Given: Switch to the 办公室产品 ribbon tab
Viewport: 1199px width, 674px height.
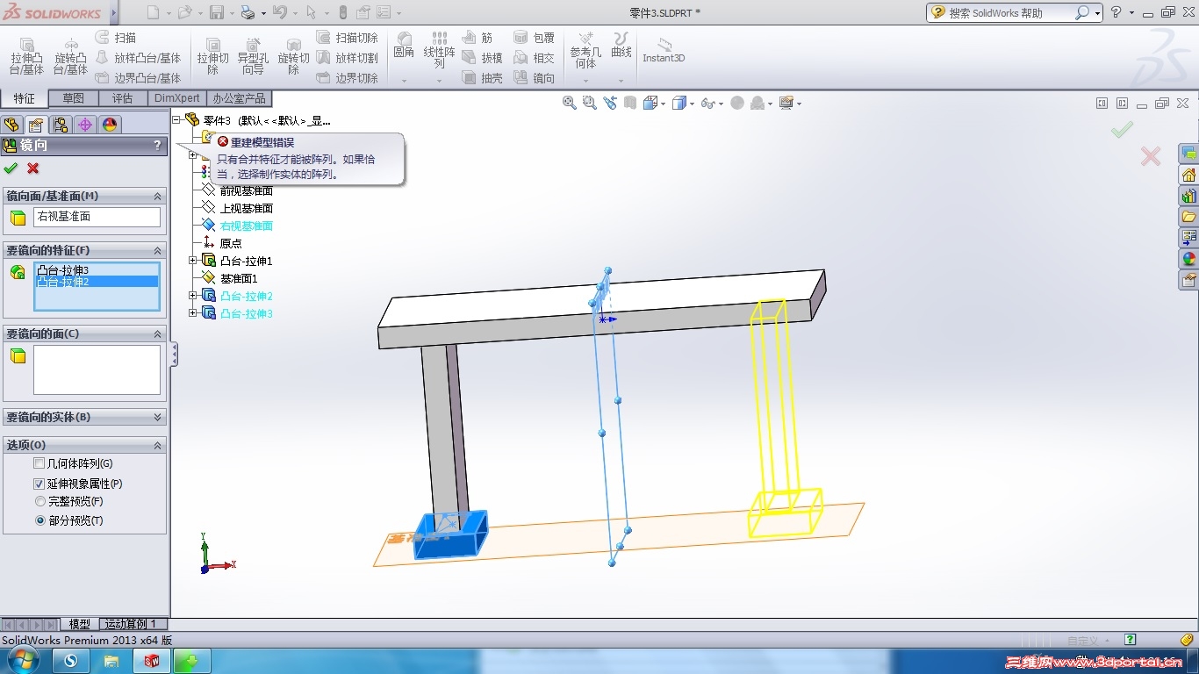Looking at the screenshot, I should coord(239,98).
